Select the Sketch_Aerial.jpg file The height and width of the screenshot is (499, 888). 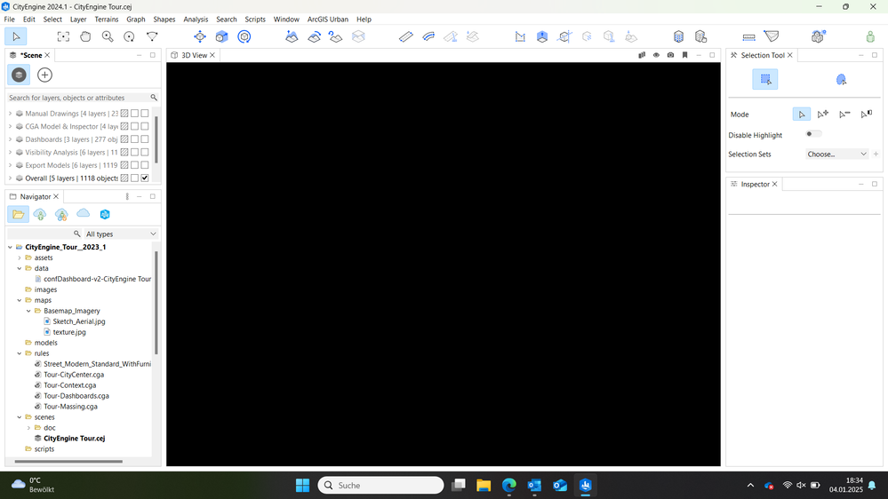(79, 321)
